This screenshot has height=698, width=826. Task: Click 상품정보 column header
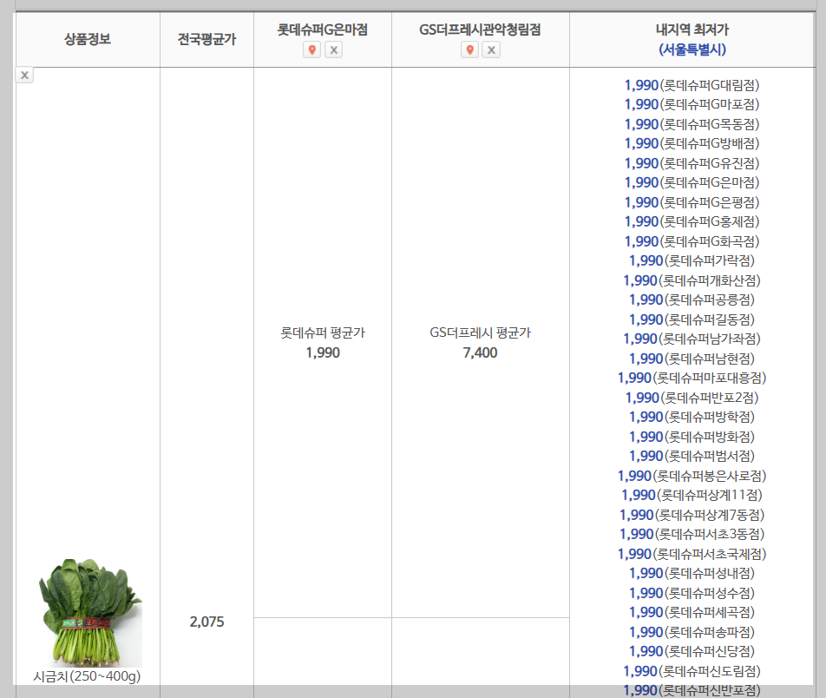(88, 39)
